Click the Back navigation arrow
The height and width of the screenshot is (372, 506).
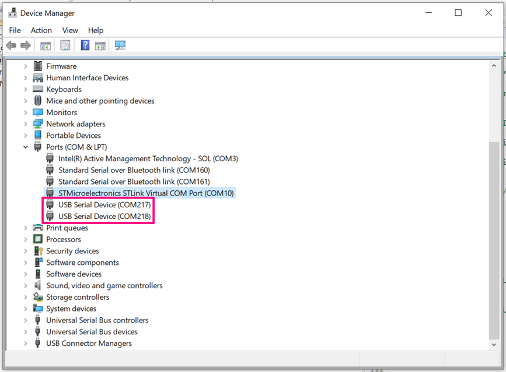click(11, 45)
